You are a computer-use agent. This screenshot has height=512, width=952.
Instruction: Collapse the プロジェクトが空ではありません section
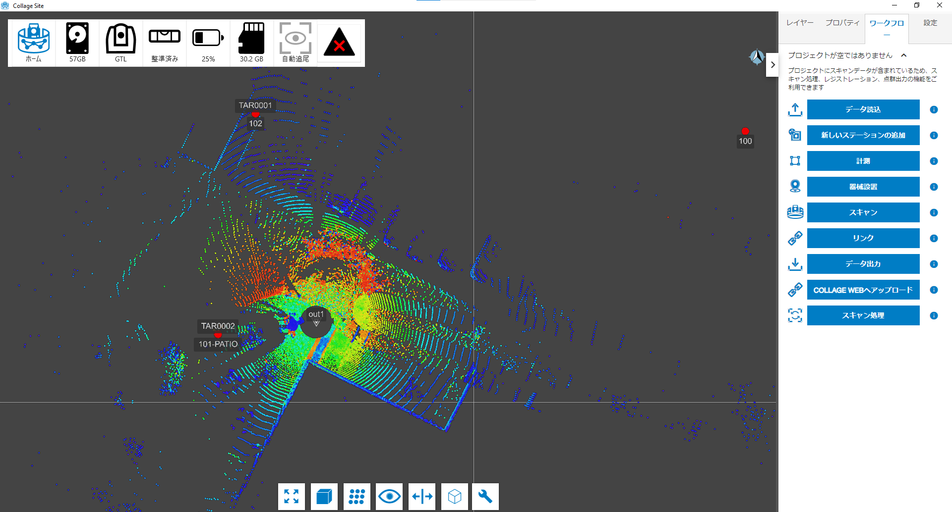pyautogui.click(x=904, y=55)
